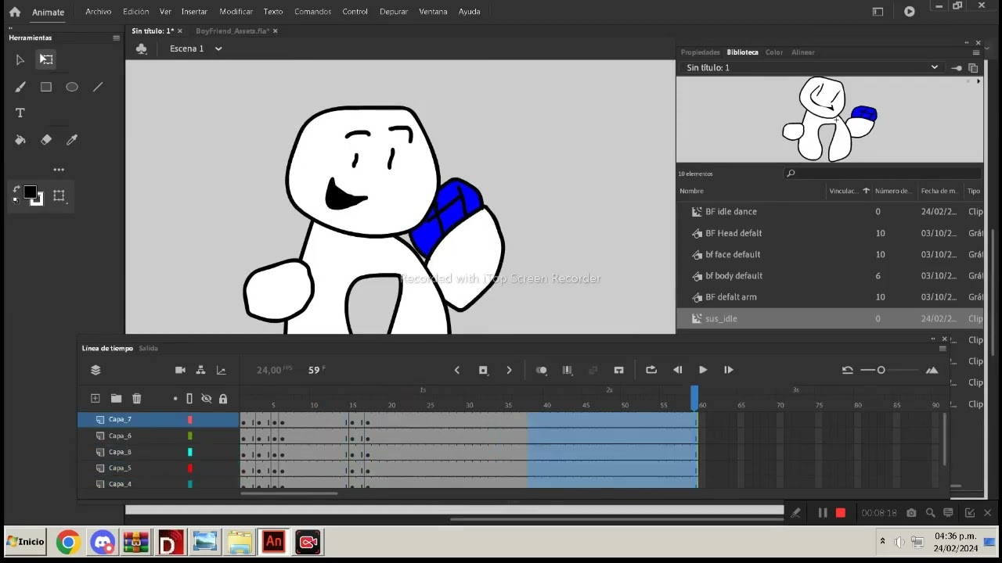The width and height of the screenshot is (1002, 563).
Task: Toggle highlight layers dot
Action: (175, 399)
